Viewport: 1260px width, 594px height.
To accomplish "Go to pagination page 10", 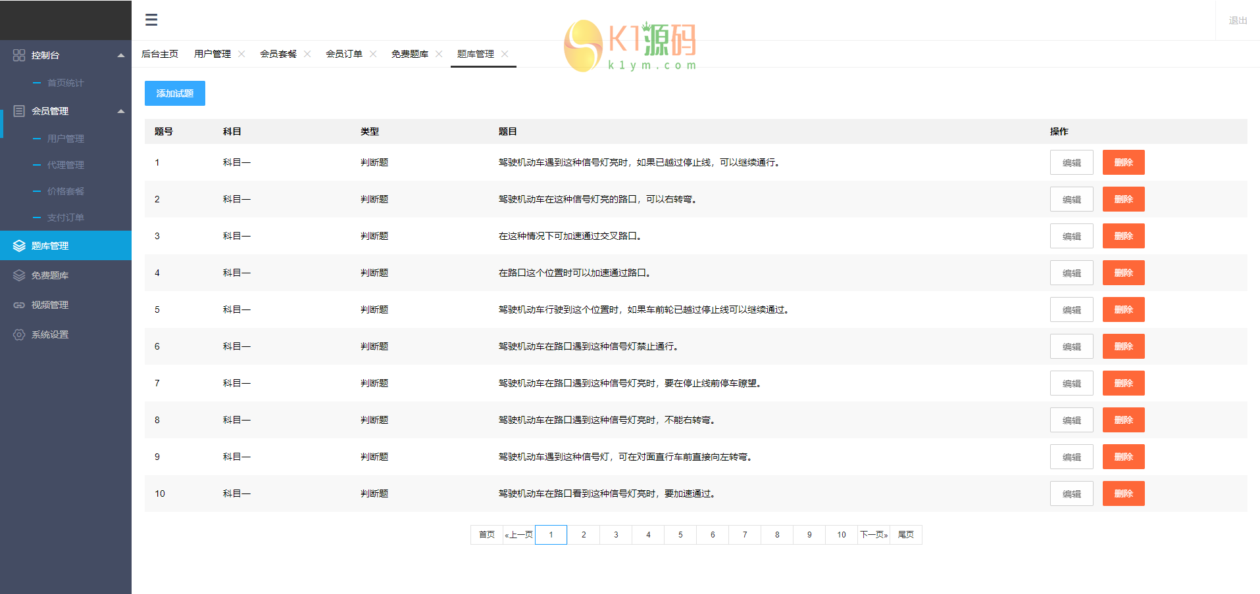I will pos(842,535).
